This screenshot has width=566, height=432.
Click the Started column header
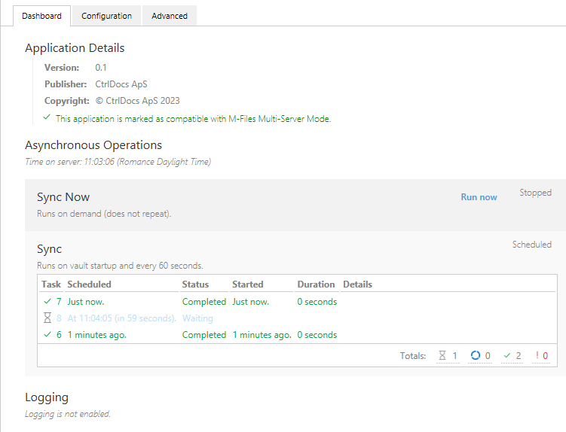pyautogui.click(x=248, y=284)
